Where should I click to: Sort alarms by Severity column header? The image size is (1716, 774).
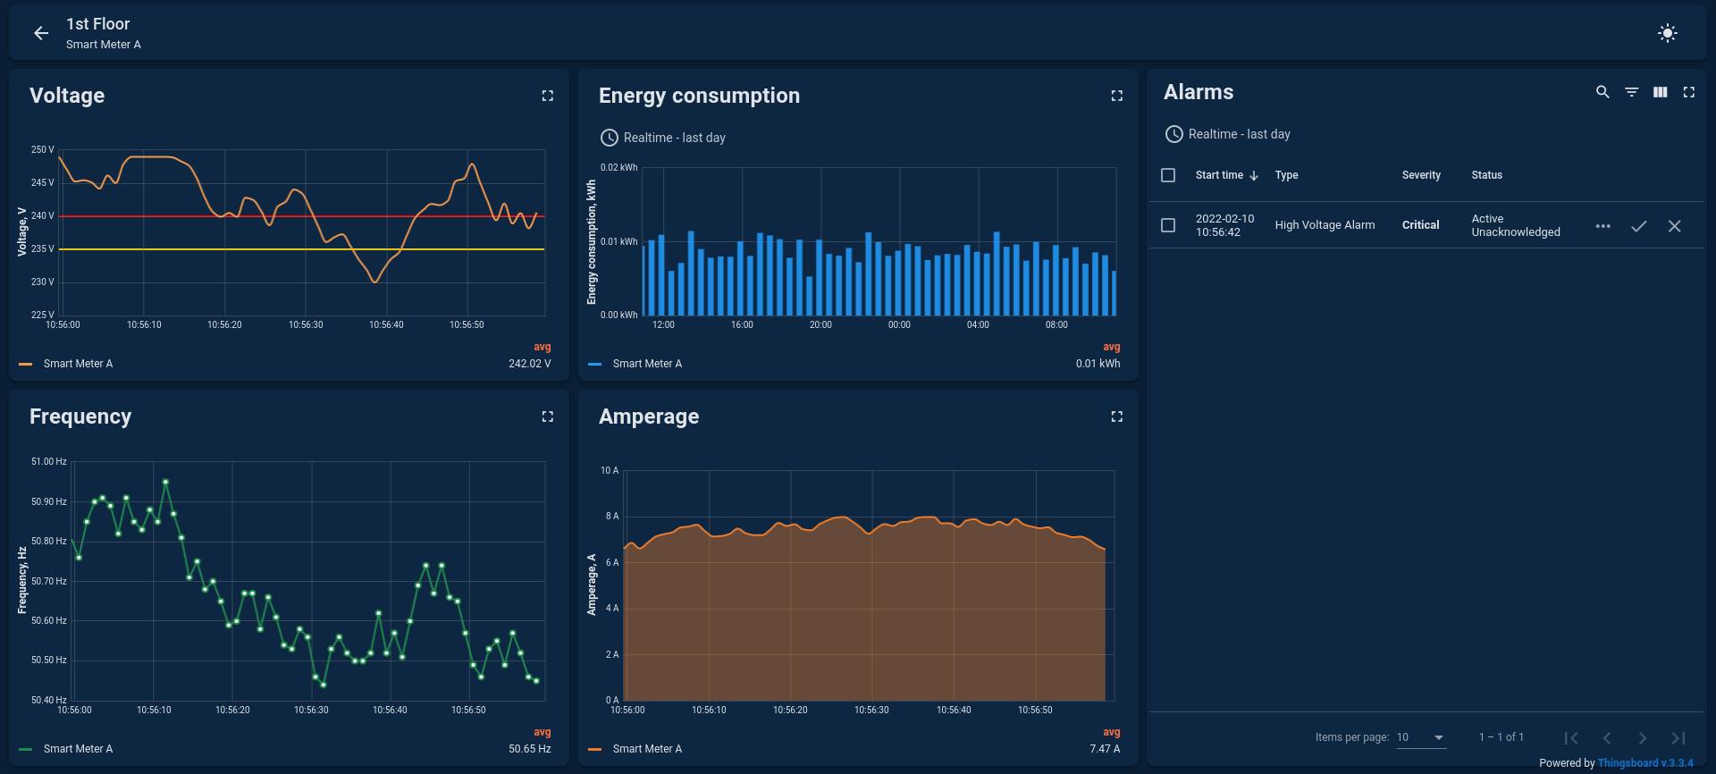pyautogui.click(x=1421, y=175)
